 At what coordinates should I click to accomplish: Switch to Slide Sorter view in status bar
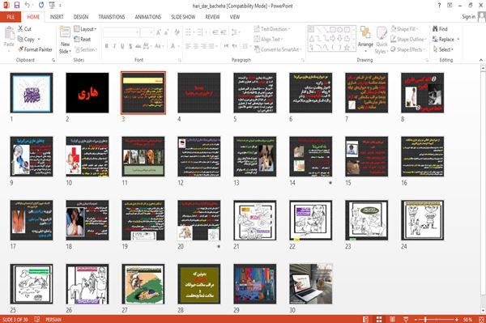click(379, 319)
